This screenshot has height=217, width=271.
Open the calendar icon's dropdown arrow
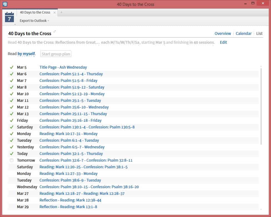(x=15, y=24)
